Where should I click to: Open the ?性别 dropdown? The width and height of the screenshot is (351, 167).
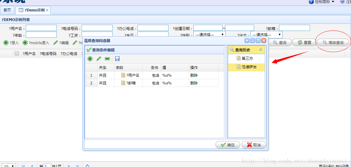point(209,35)
